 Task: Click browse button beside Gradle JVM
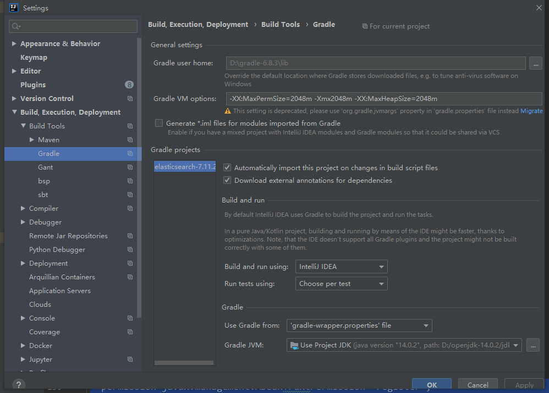click(533, 345)
